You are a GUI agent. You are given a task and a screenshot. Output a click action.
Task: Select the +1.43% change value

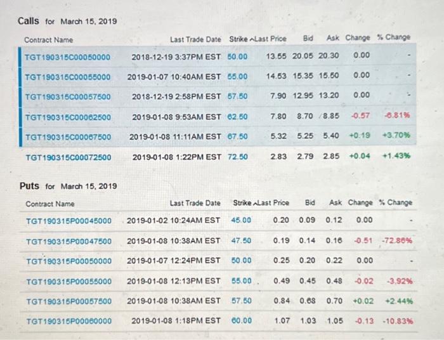click(396, 155)
